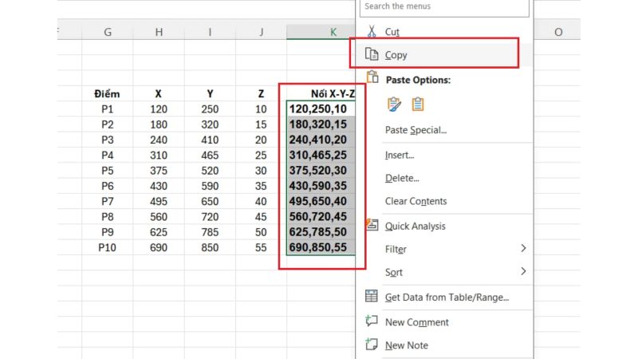Click the 'P7' cell

coord(108,202)
